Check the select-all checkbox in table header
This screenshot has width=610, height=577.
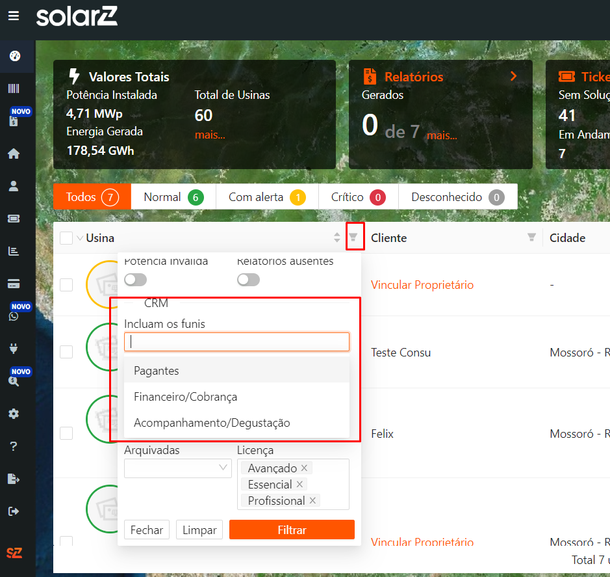coord(66,238)
